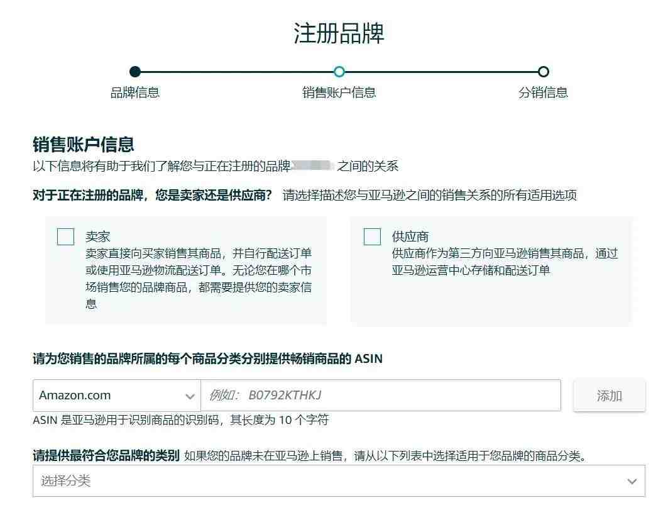
Task: Click the 对于正在注册的品牌 question text
Action: [152, 196]
